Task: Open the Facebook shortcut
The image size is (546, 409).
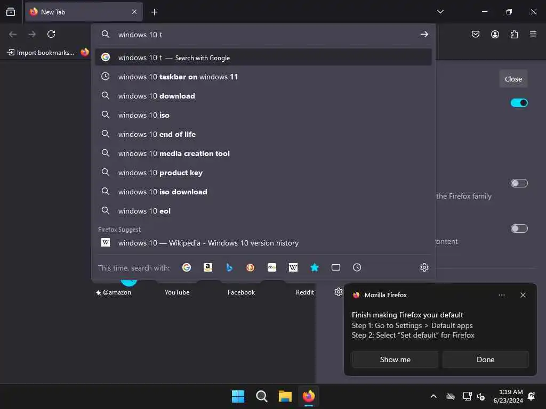Action: pyautogui.click(x=241, y=292)
